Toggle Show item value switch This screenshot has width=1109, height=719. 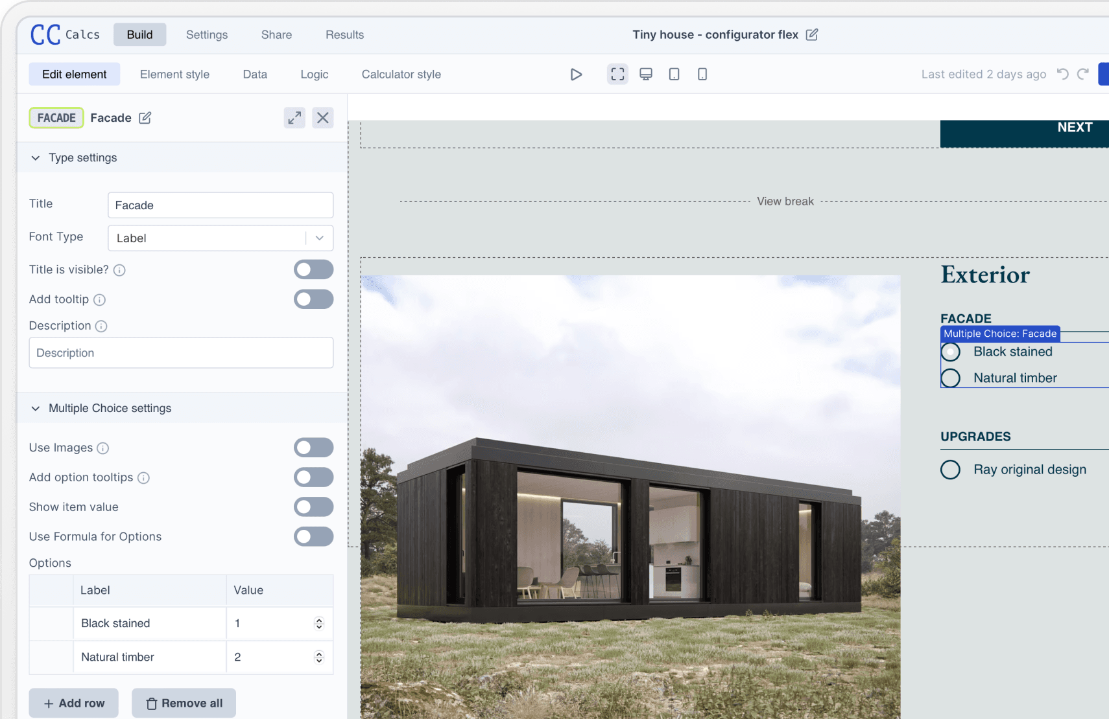314,507
